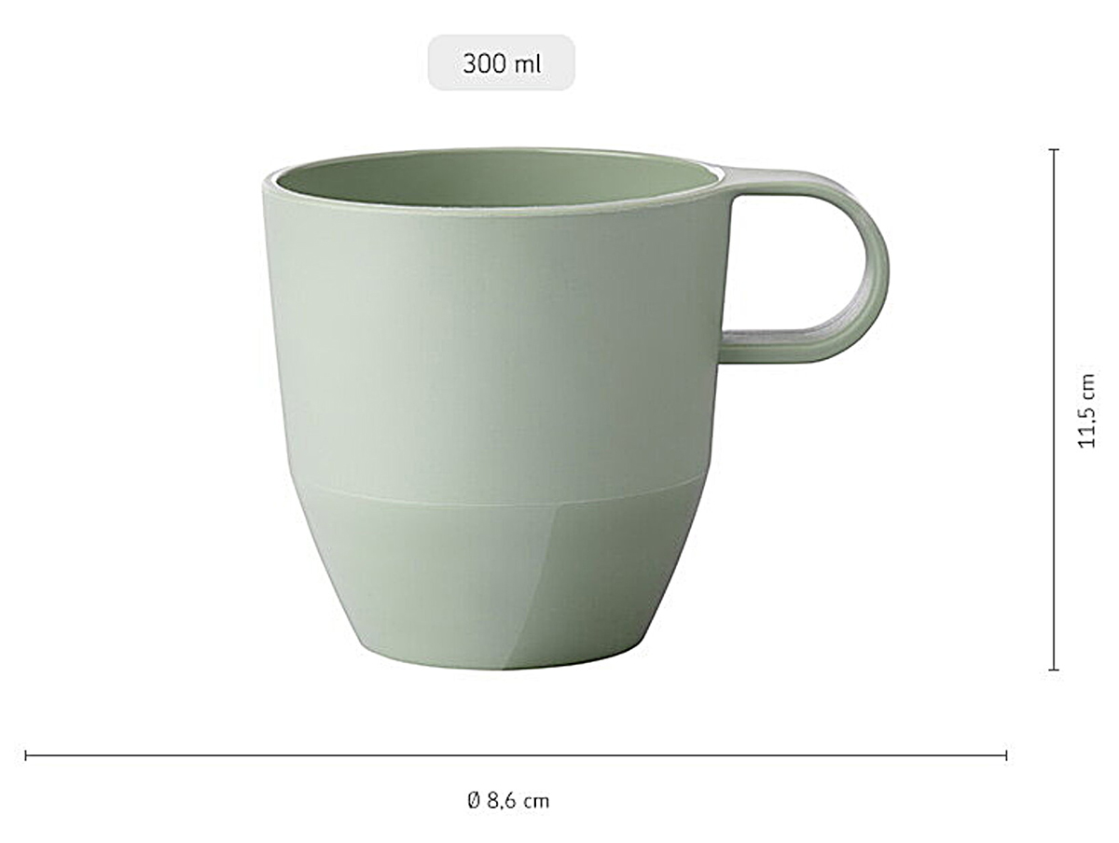Viewport: 1119px width, 843px height.
Task: Click the 300 ml capacity badge
Action: [502, 63]
